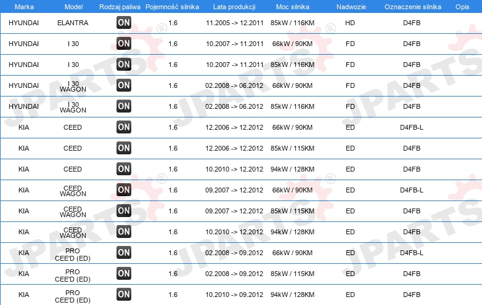Click the Nadwozie column header
Screen dimensions: 482x305
(351, 7)
